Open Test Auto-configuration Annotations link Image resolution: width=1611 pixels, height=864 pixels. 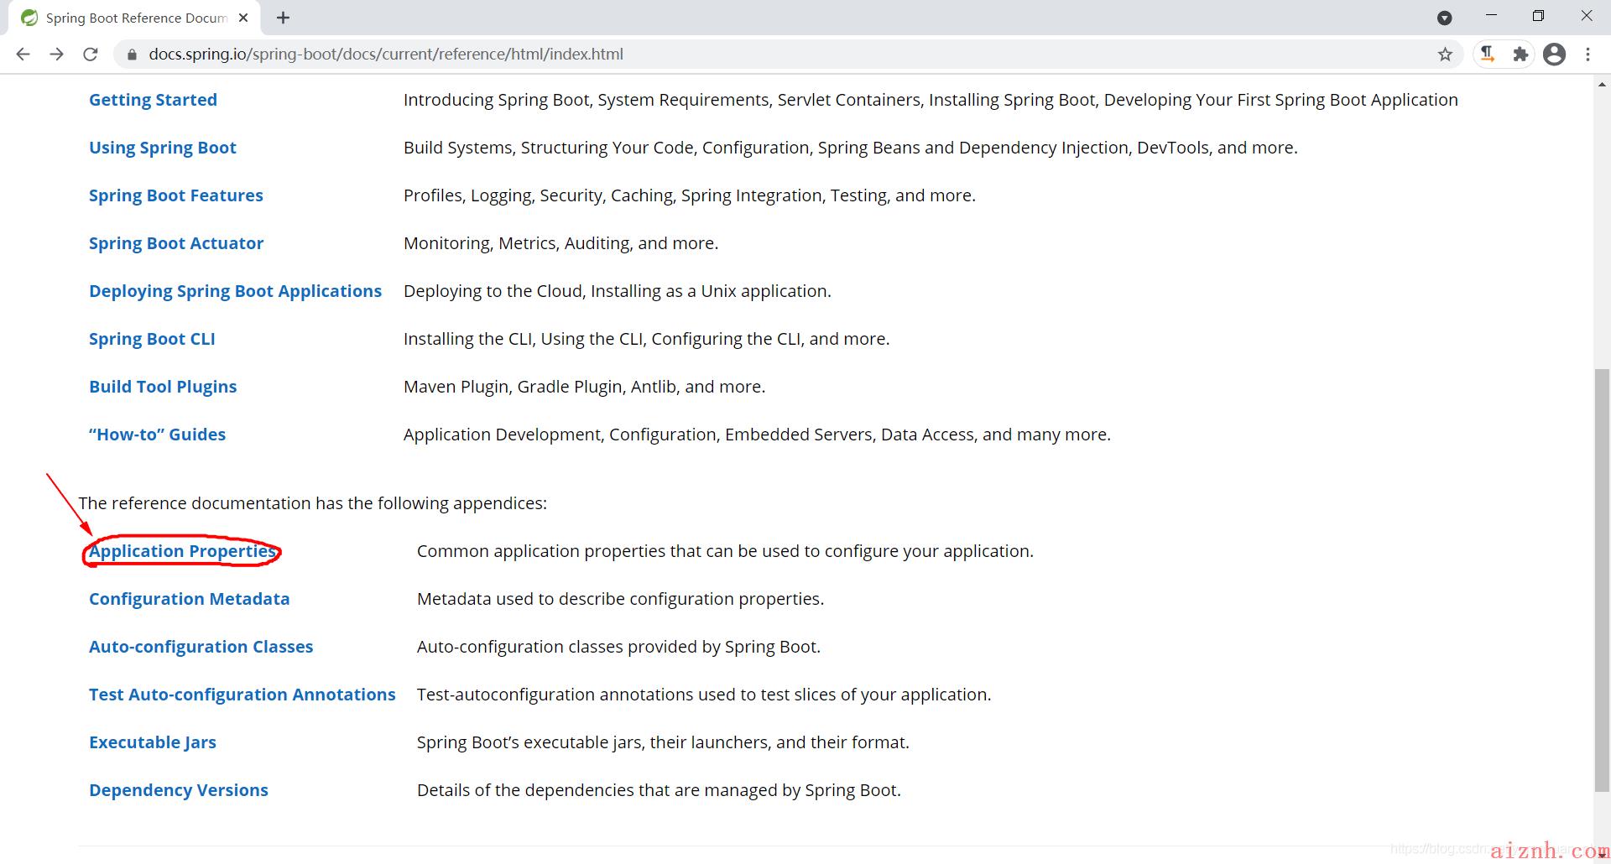click(242, 695)
